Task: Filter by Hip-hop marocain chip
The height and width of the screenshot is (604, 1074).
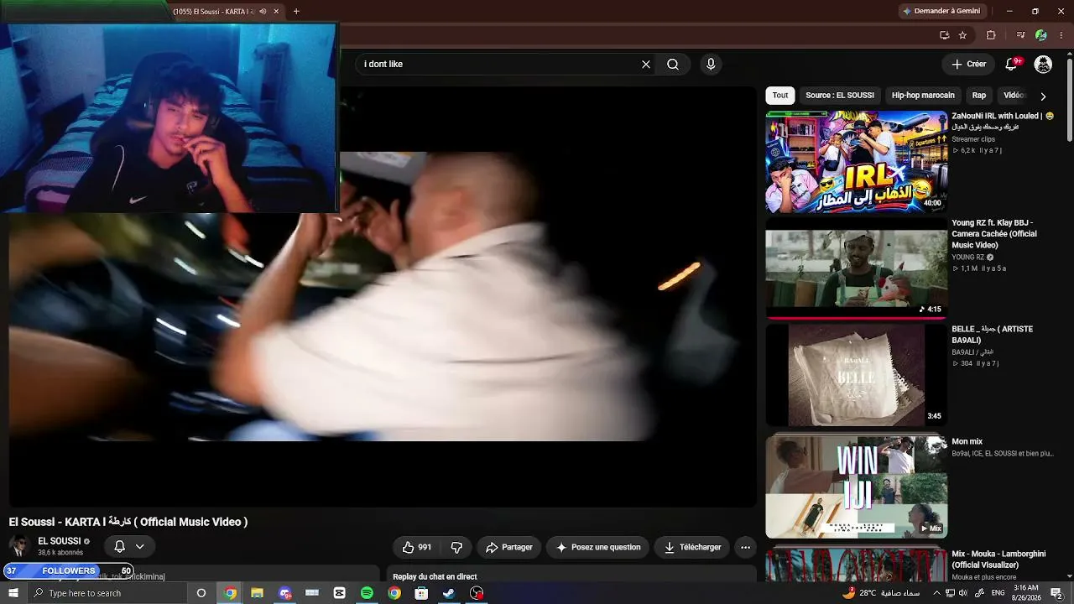Action: (x=923, y=96)
